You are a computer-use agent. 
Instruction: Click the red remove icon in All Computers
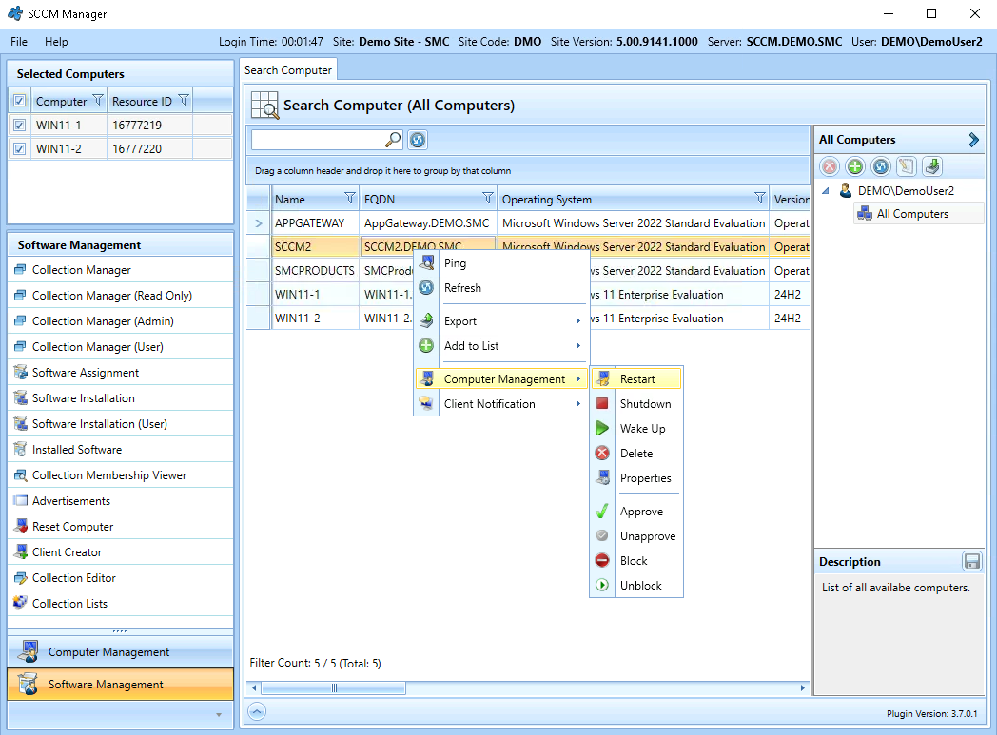tap(830, 167)
